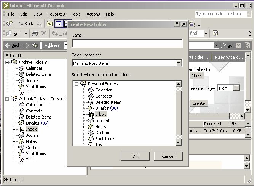Click the New mail button

(14, 34)
